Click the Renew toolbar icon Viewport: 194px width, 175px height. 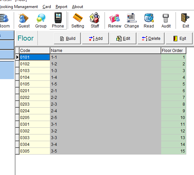coord(115,20)
